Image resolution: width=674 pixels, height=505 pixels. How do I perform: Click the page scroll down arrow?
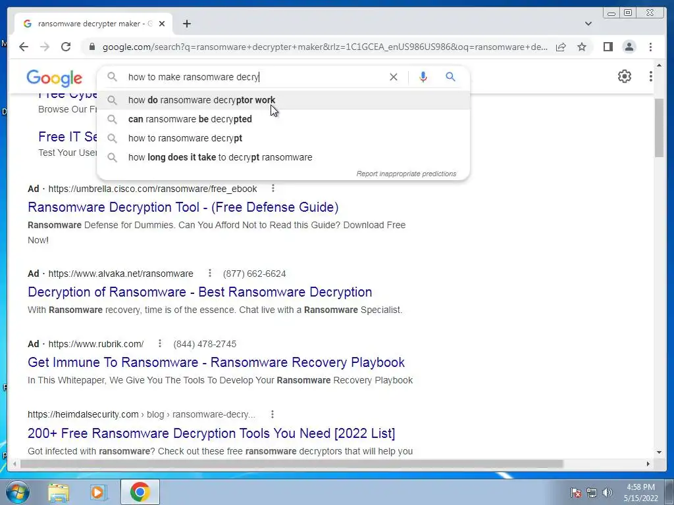[659, 452]
